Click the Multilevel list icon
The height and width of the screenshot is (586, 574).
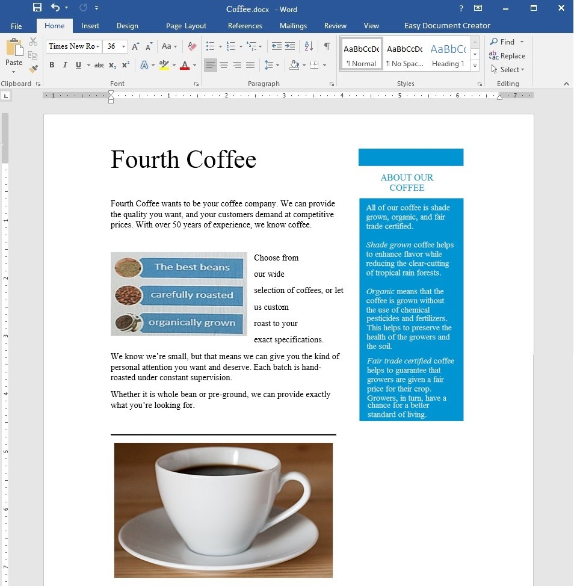(x=252, y=46)
